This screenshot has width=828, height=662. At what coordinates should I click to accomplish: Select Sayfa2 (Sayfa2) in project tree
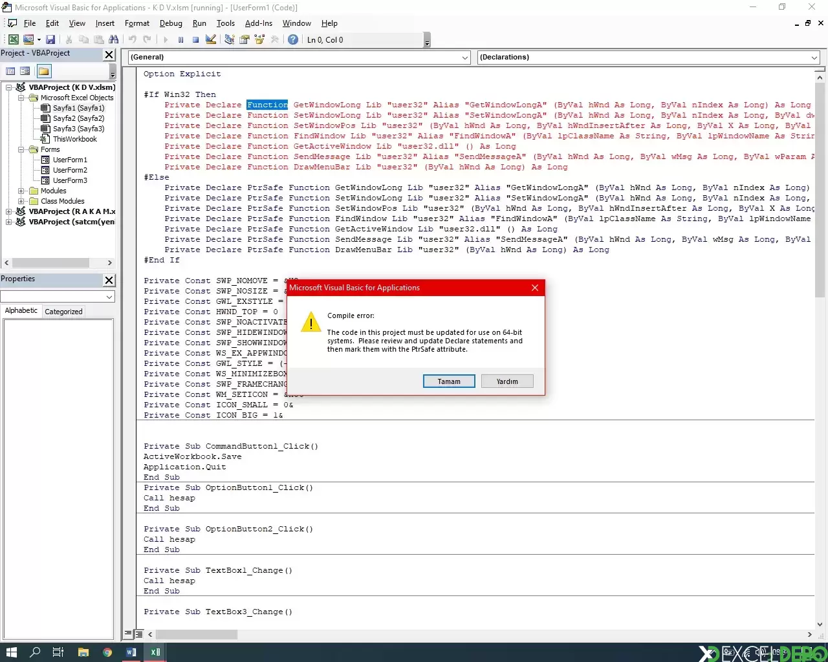pyautogui.click(x=78, y=118)
